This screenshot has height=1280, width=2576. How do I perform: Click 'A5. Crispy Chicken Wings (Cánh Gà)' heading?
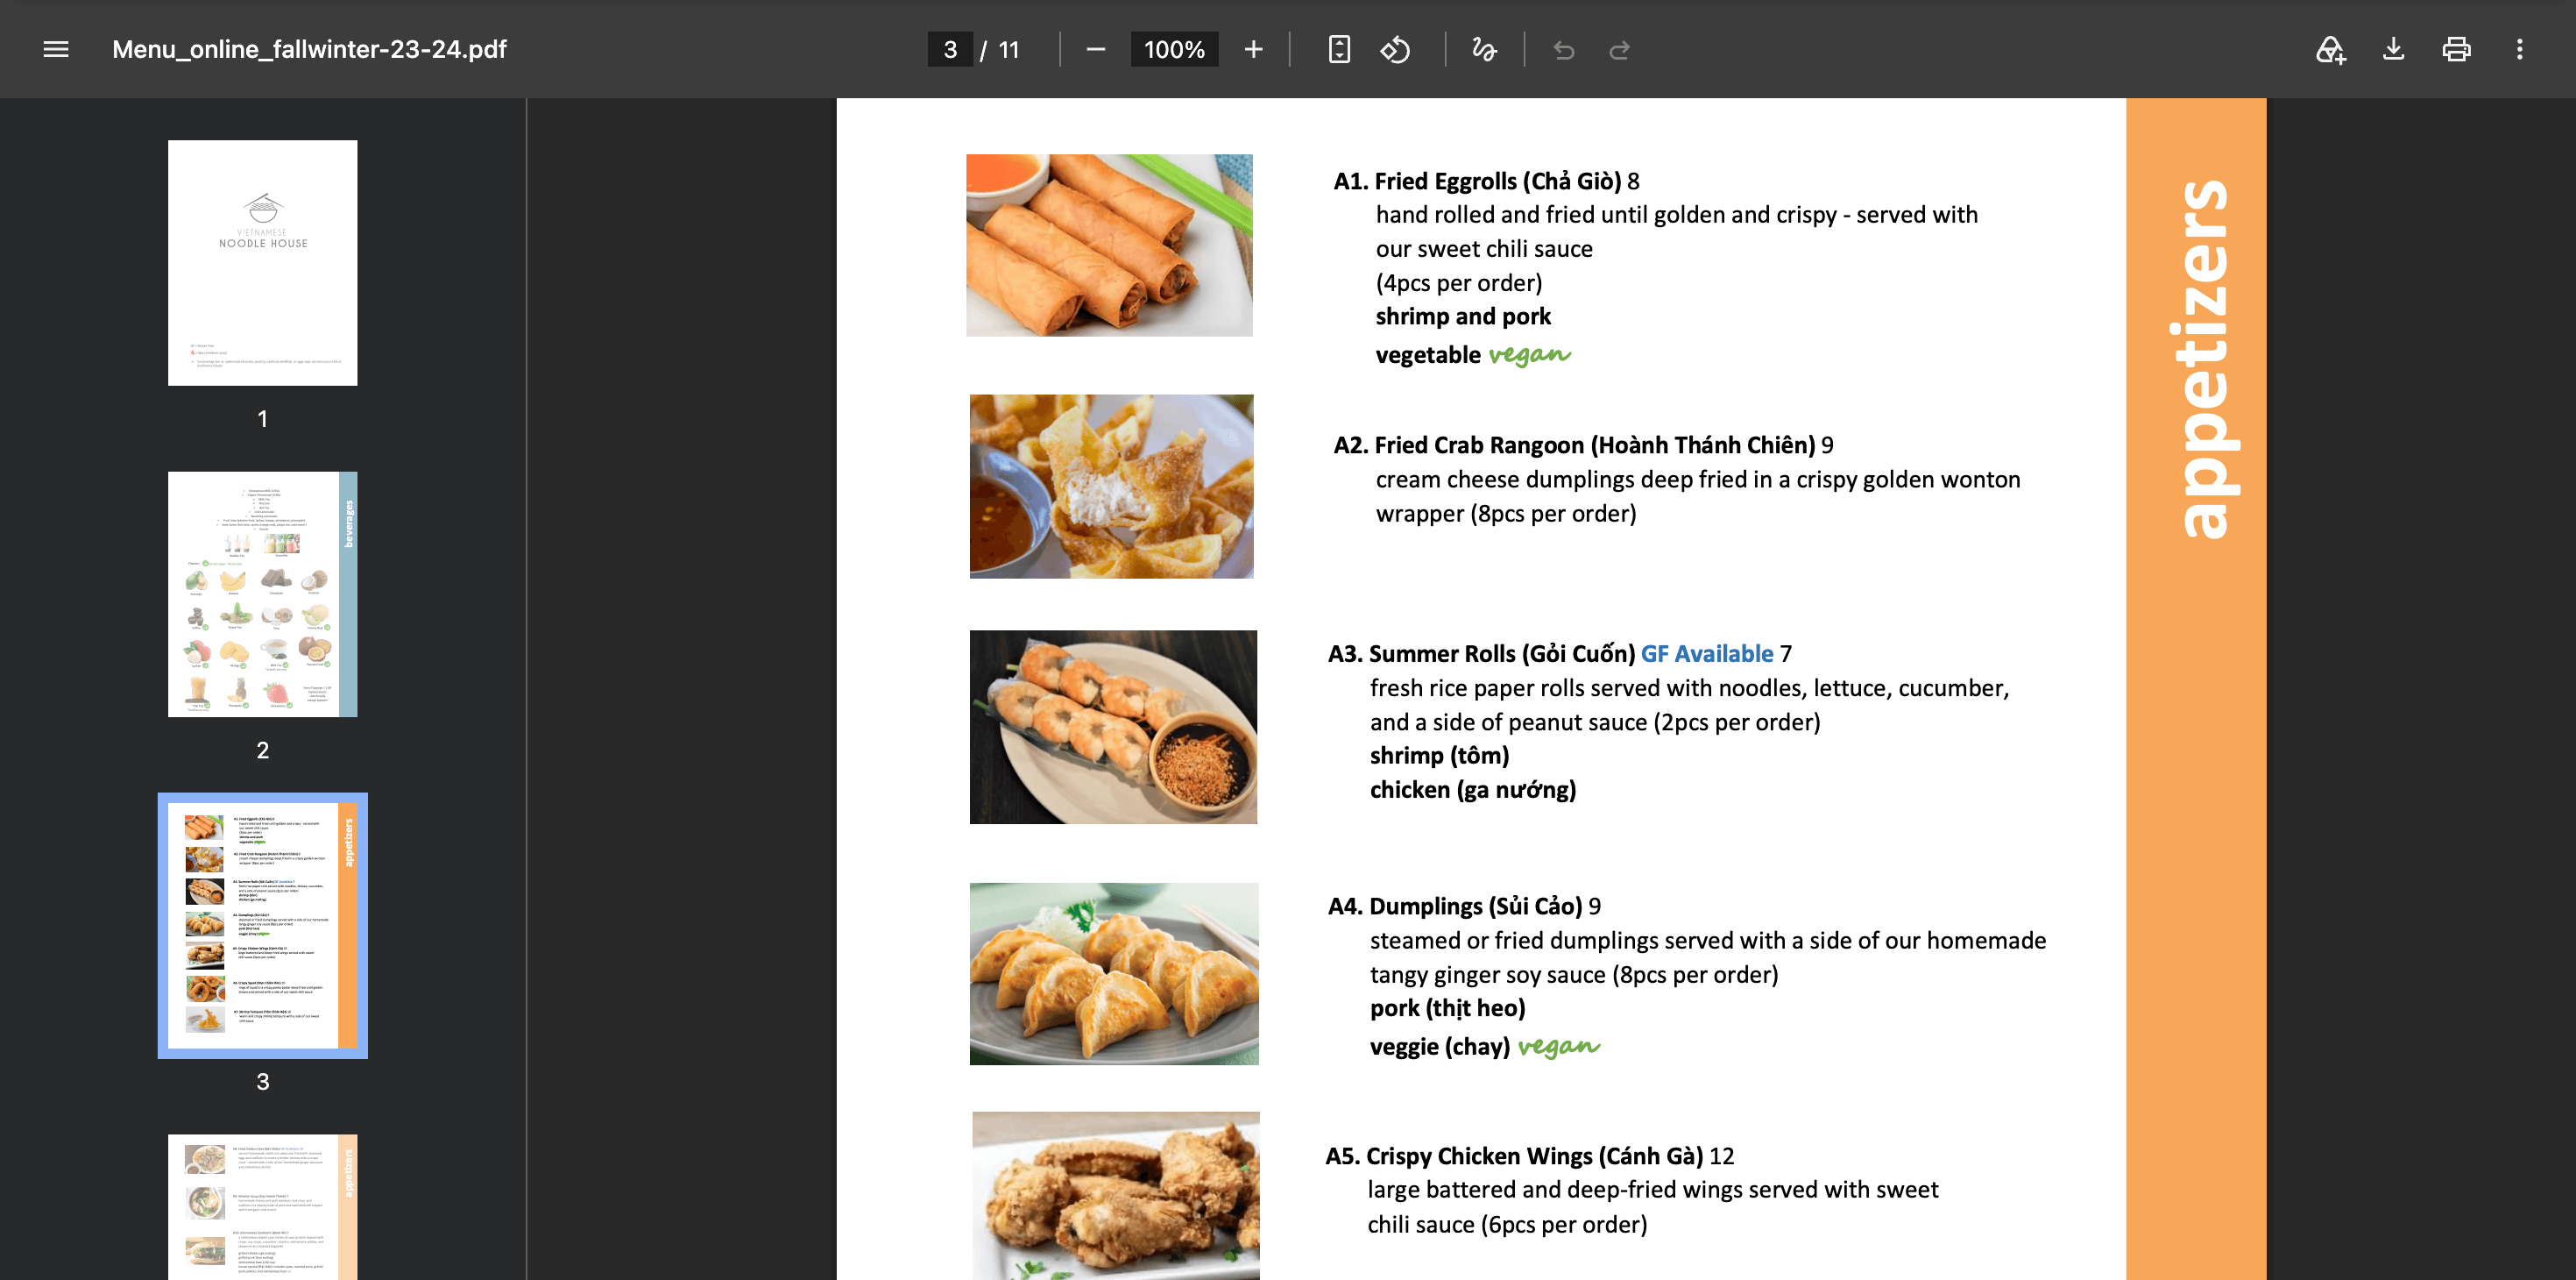click(1514, 1156)
